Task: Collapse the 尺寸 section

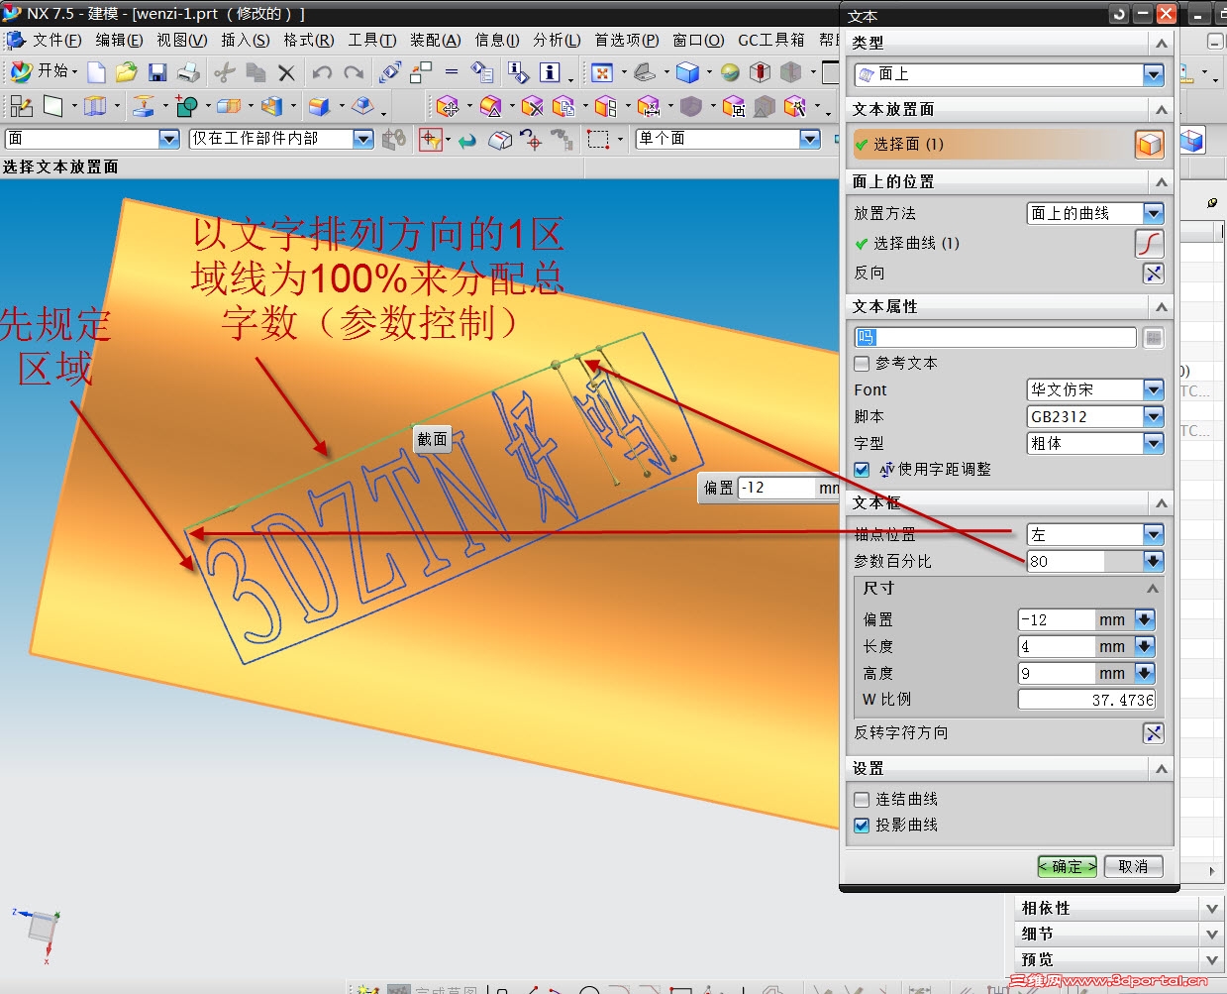Action: click(x=1153, y=589)
